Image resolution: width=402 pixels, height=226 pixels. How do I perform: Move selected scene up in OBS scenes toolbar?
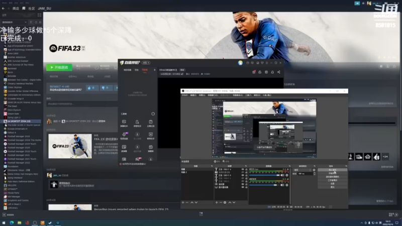click(192, 202)
